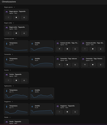Lower Cameretta Tapp. balcone shutter
The height and width of the screenshot is (125, 107).
tap(75, 65)
